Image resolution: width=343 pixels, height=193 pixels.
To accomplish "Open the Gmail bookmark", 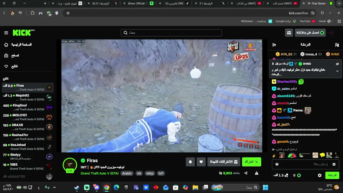I will 325,21.
